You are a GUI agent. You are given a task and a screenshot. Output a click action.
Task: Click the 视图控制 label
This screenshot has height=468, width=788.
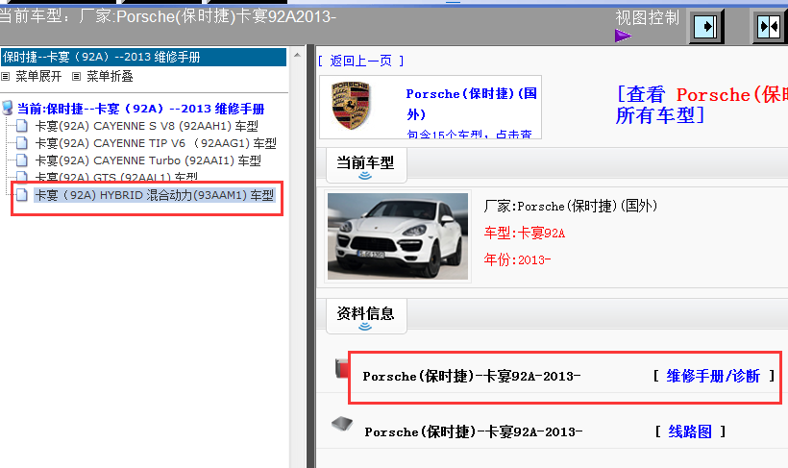(x=648, y=18)
